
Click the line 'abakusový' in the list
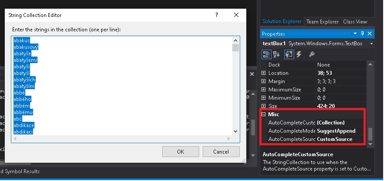pyautogui.click(x=26, y=47)
